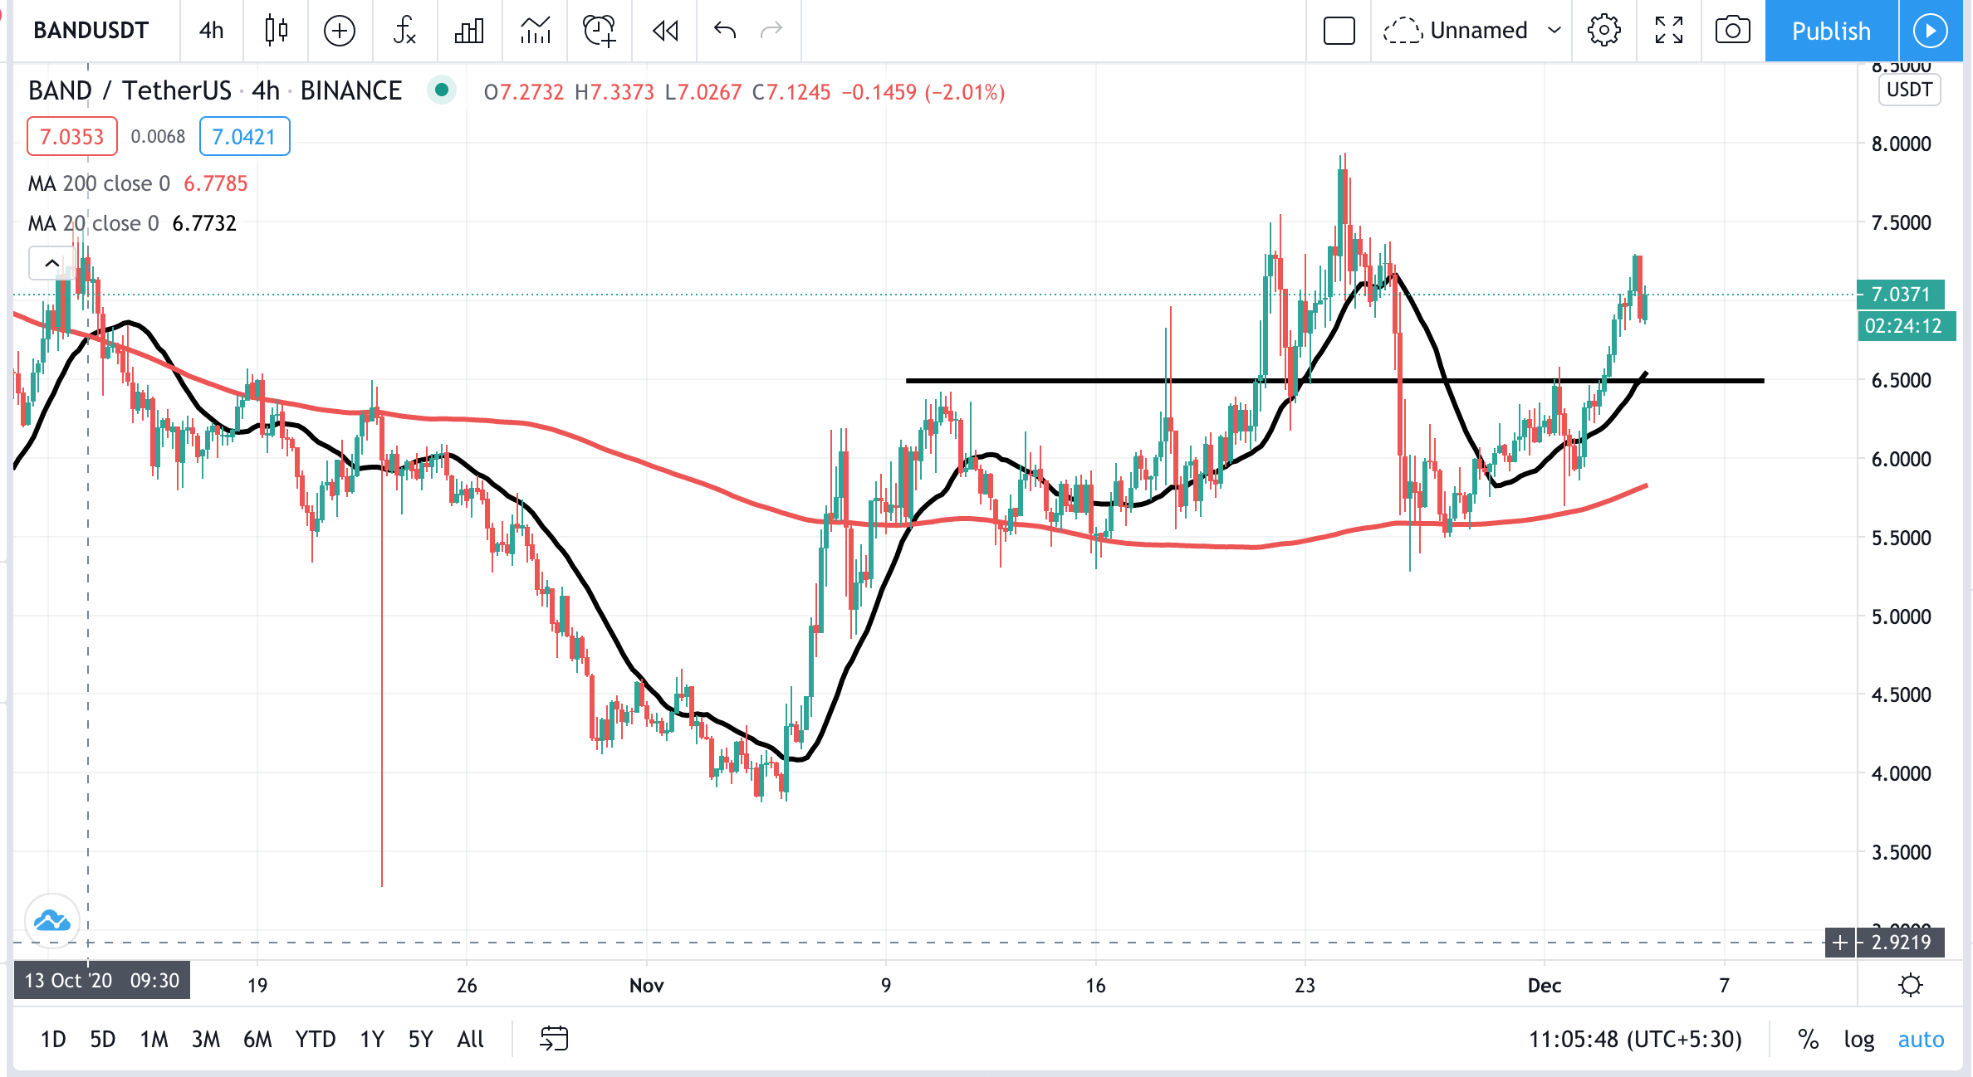Publish the chart idea
The width and height of the screenshot is (1973, 1077).
[x=1831, y=31]
